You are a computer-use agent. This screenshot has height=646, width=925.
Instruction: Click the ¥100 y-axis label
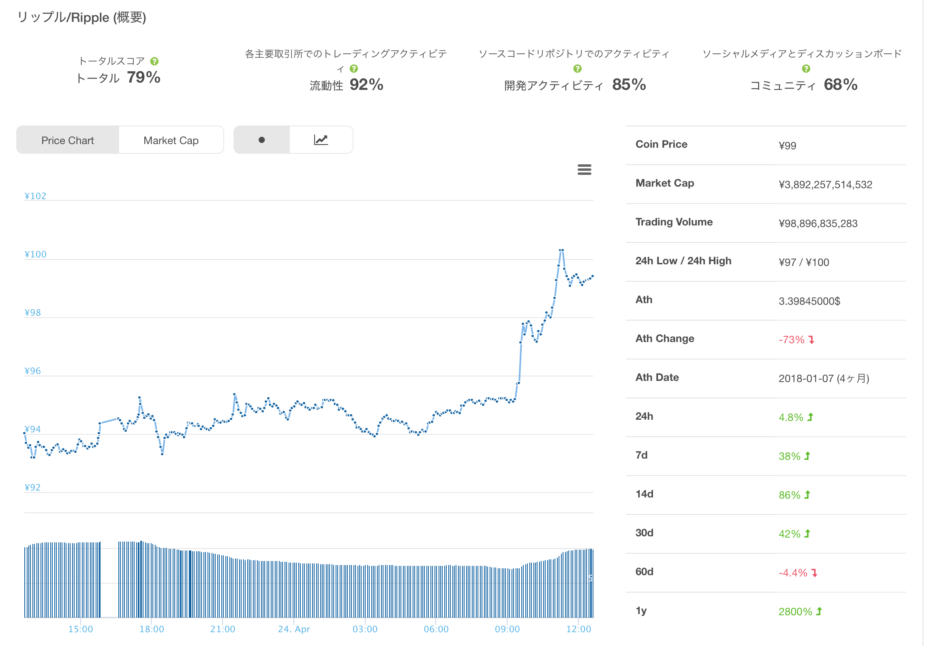pyautogui.click(x=35, y=254)
